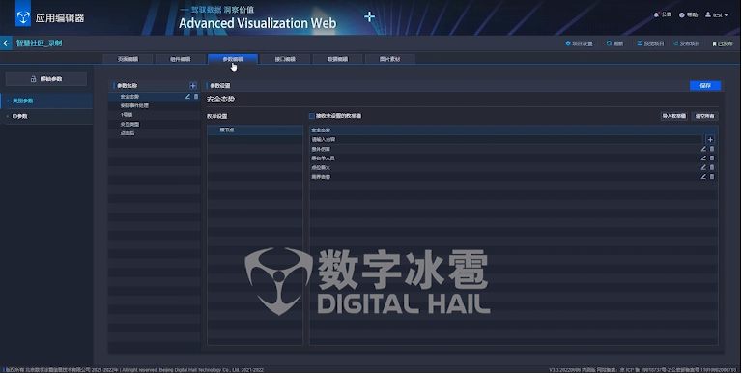Click the 请输入内容 input field
This screenshot has height=374, width=742.
click(506, 140)
